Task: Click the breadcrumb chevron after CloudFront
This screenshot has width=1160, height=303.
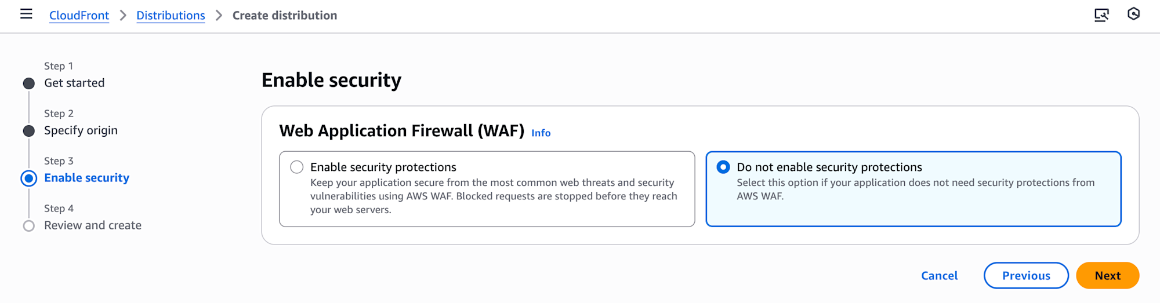Action: [x=123, y=16]
